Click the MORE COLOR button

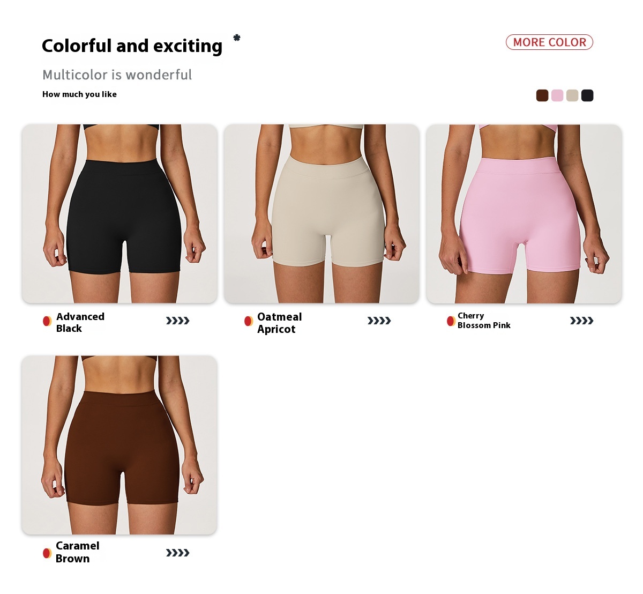(549, 42)
